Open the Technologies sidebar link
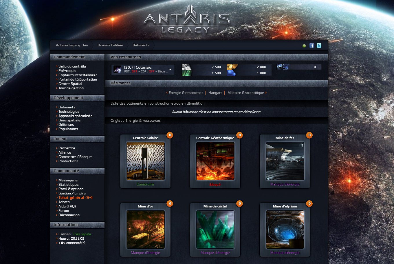Screen dimensions: 394x264 [69, 112]
